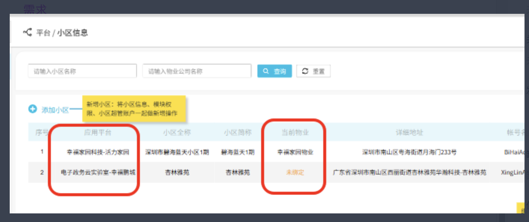The height and width of the screenshot is (222, 529).
Task: Click the 幸福家园物业 property cell
Action: pyautogui.click(x=295, y=152)
